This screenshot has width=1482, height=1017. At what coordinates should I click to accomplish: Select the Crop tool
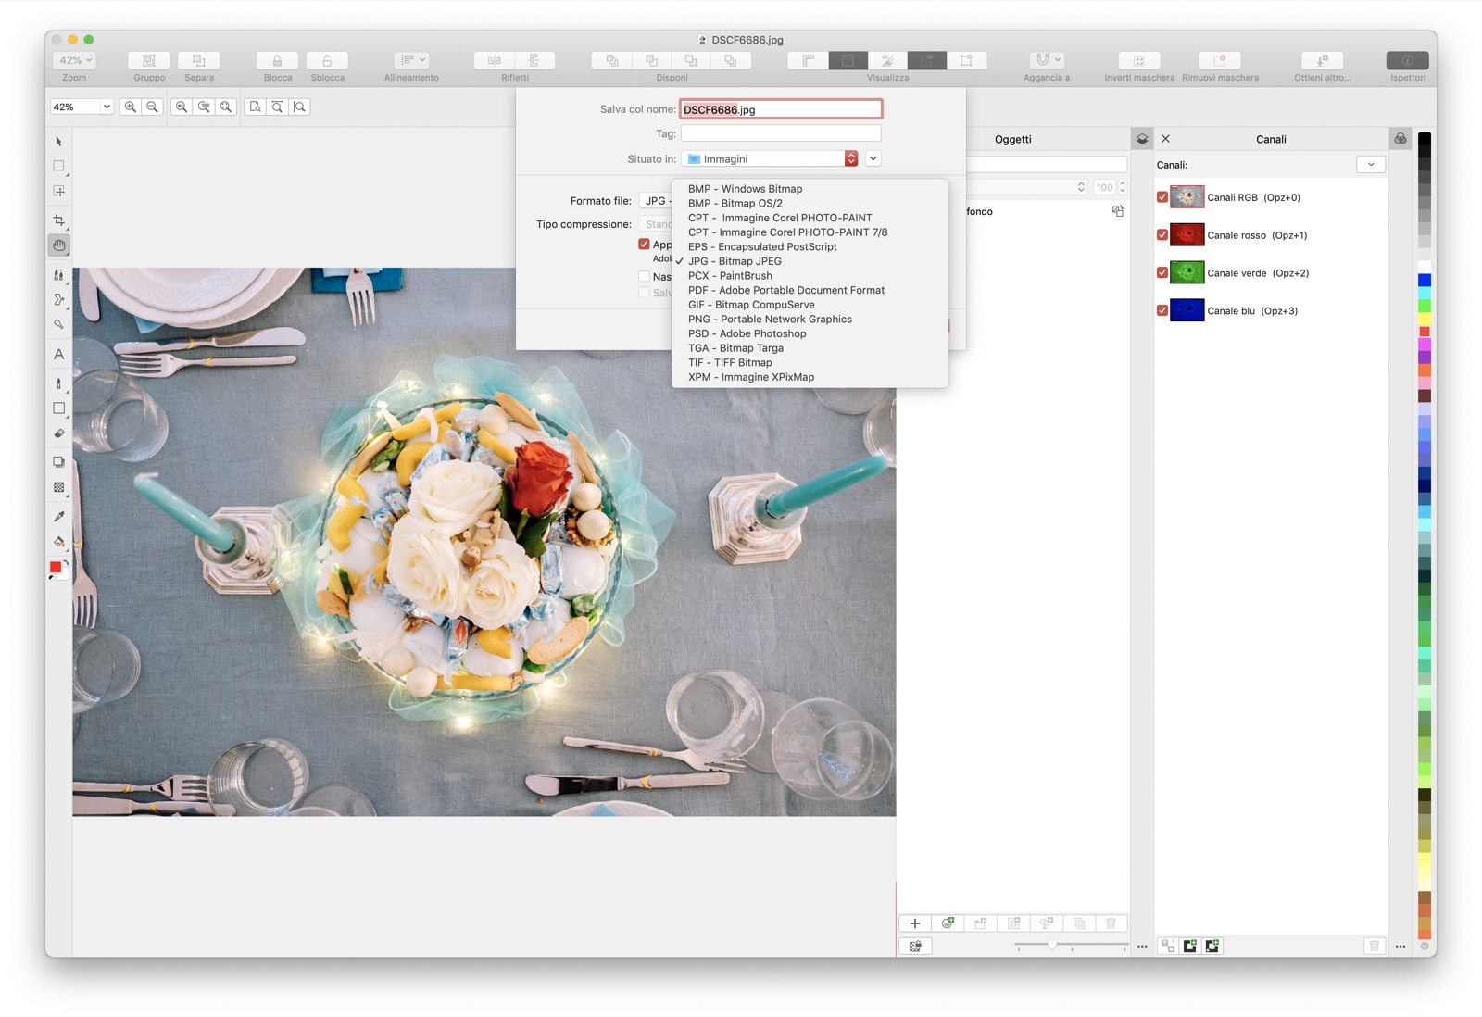click(x=59, y=220)
